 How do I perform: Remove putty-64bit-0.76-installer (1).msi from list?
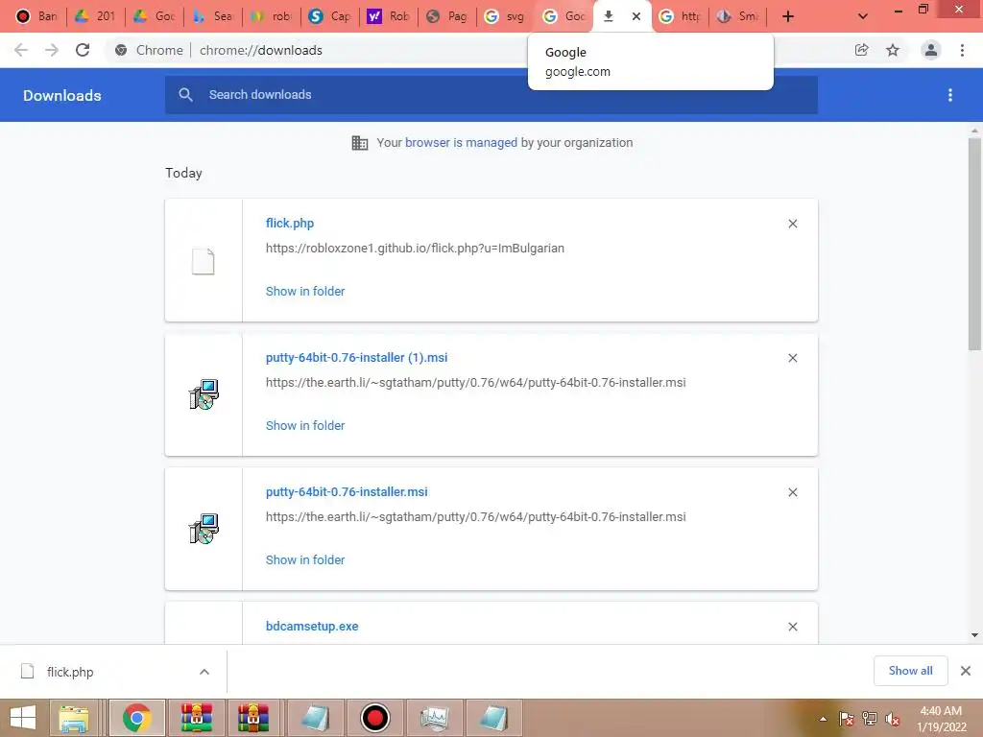[793, 358]
